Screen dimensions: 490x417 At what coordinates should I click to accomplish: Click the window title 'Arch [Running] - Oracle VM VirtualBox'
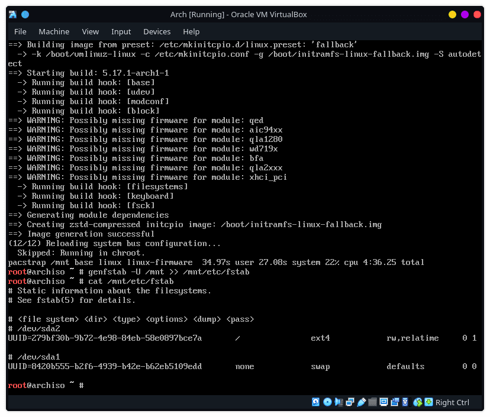pos(238,14)
